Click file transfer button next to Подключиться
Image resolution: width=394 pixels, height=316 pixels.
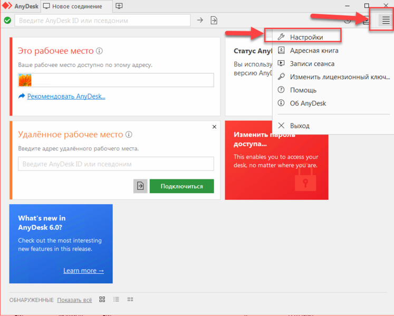point(140,186)
